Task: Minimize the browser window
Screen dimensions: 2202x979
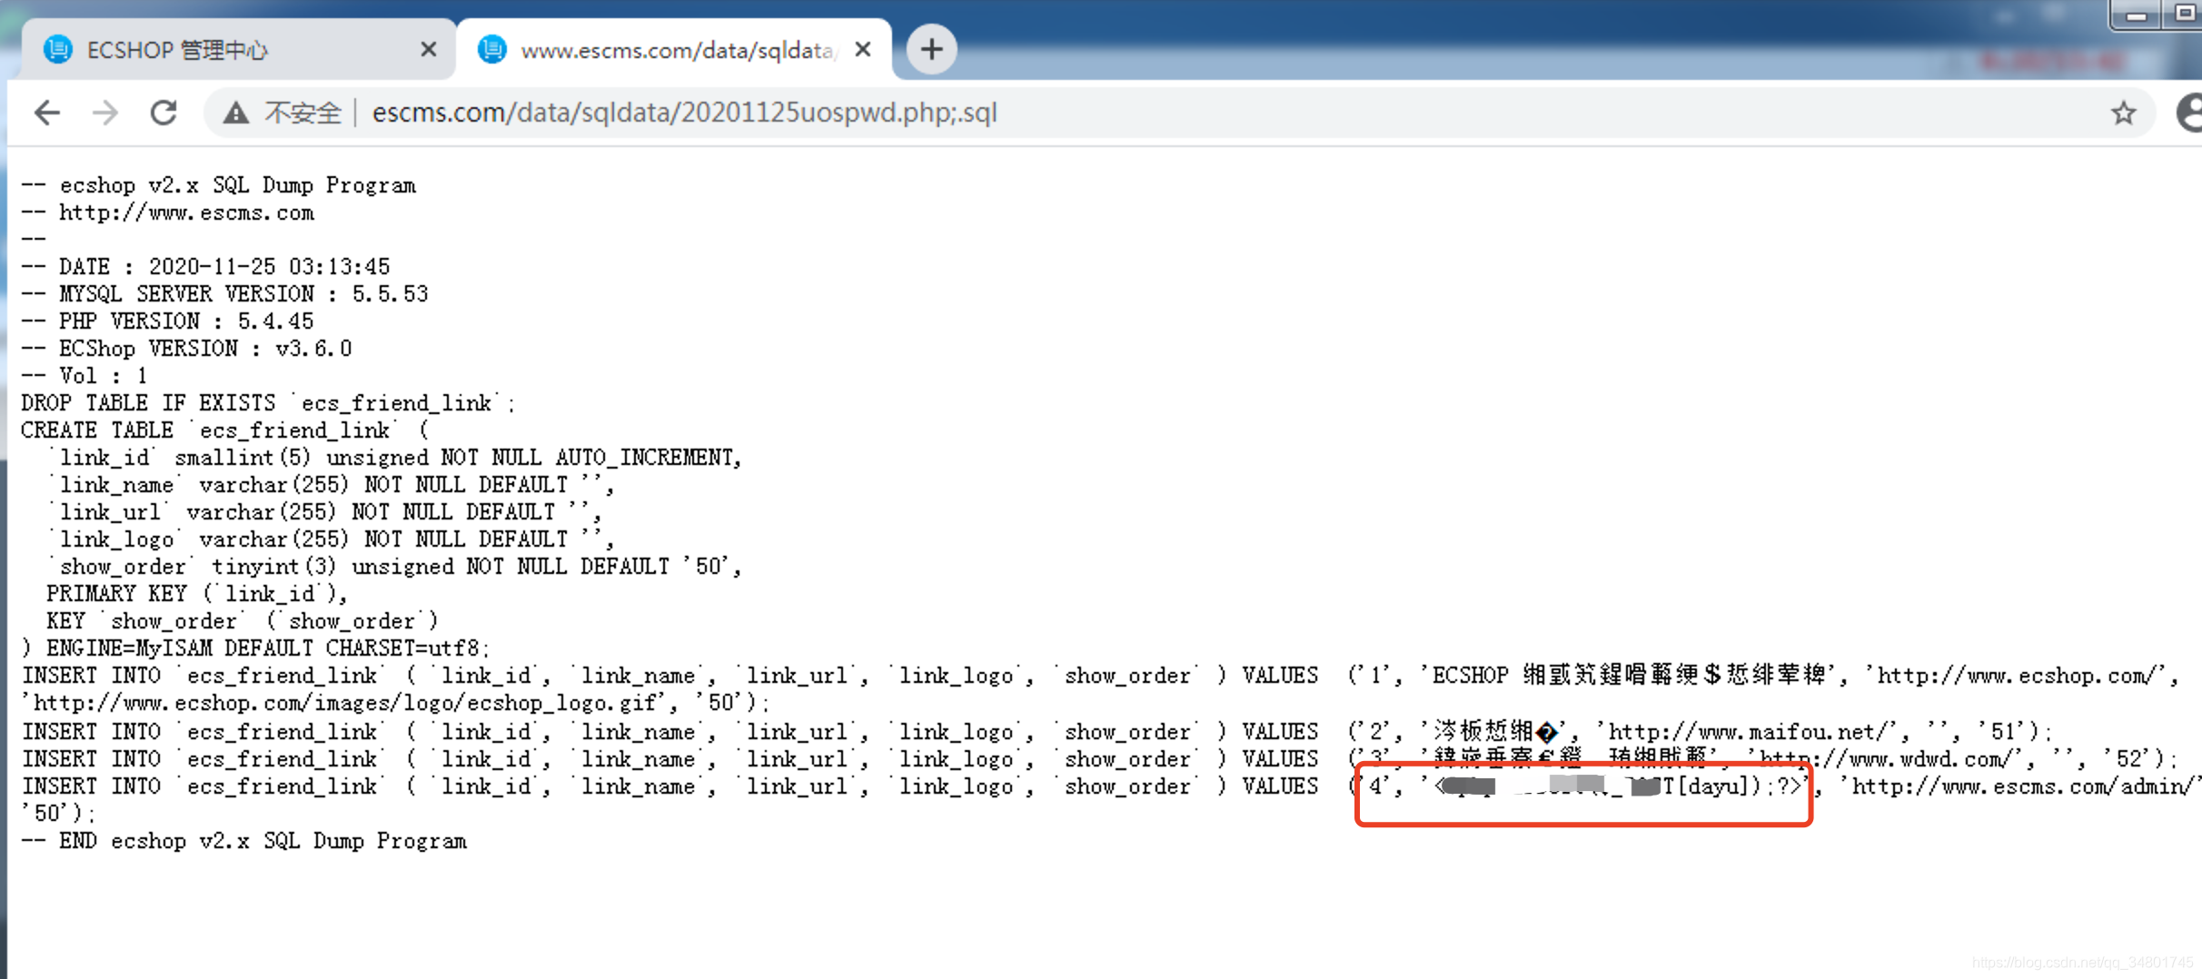Action: 2136,15
